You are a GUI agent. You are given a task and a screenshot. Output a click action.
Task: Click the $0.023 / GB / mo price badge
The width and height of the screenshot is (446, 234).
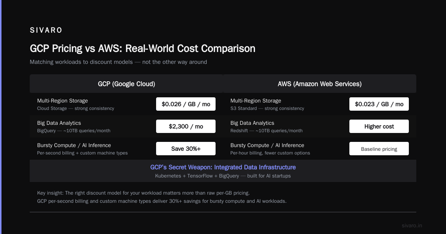(379, 104)
